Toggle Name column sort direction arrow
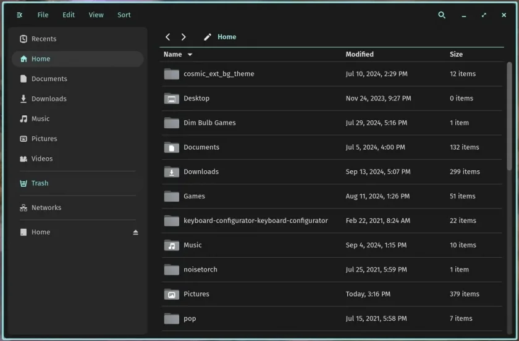Screen dimensions: 519x341 190,54
